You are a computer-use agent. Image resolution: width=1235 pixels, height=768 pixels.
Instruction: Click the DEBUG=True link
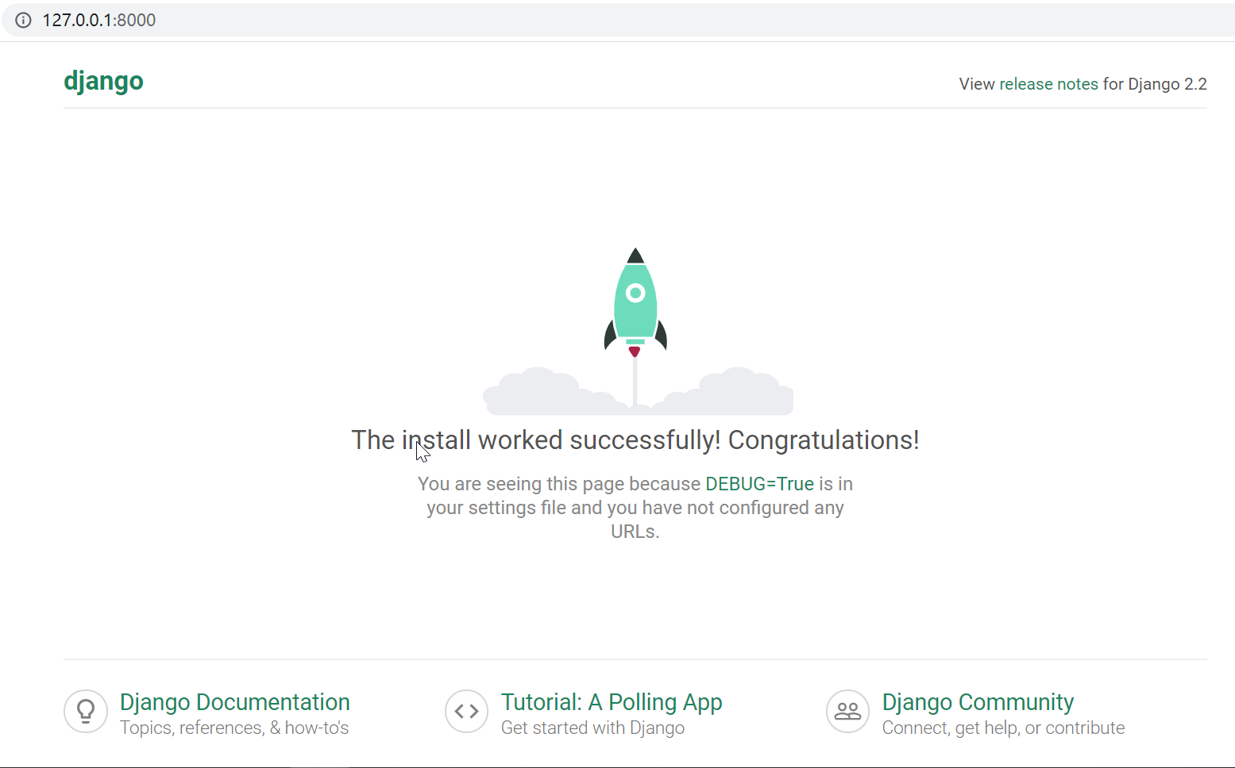click(x=759, y=484)
